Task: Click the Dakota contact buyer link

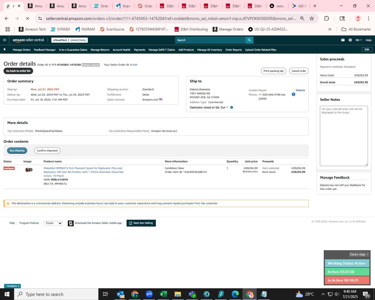Action: (x=300, y=90)
